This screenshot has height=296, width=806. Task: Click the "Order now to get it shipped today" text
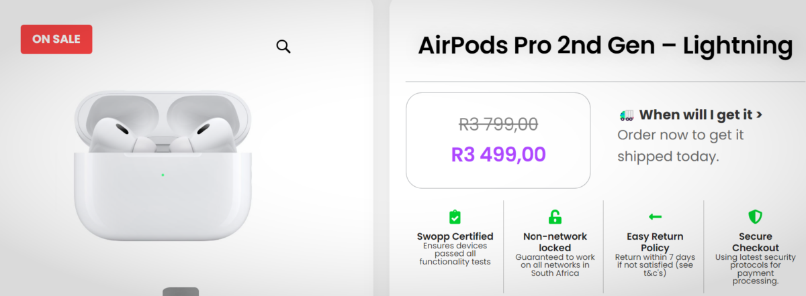click(x=680, y=145)
